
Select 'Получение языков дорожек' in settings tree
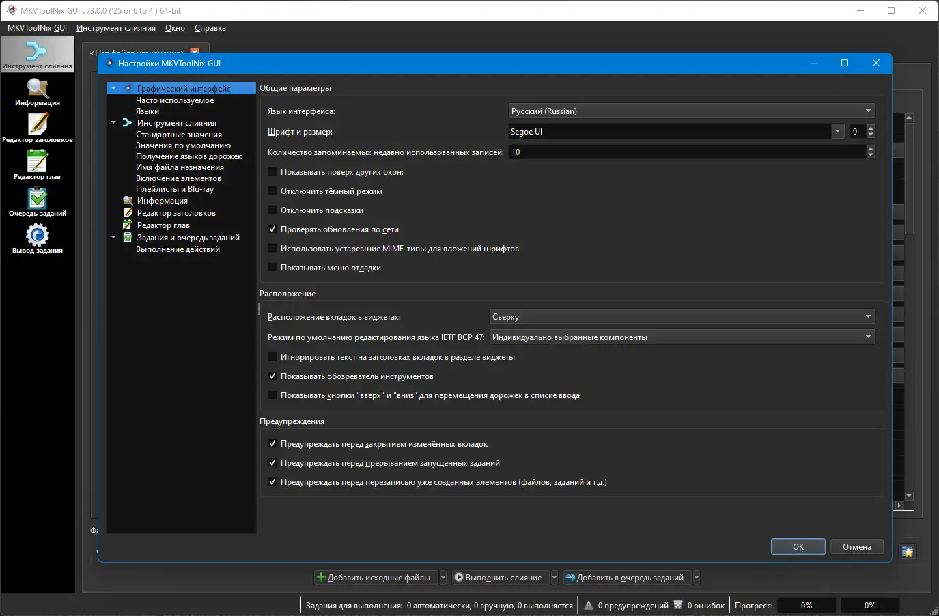click(189, 156)
